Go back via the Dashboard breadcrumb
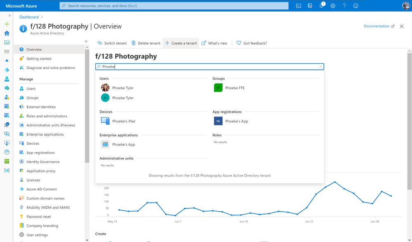This screenshot has height=242, width=412. click(29, 17)
